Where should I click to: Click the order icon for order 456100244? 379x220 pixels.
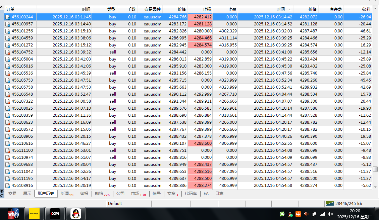[x=7, y=17]
